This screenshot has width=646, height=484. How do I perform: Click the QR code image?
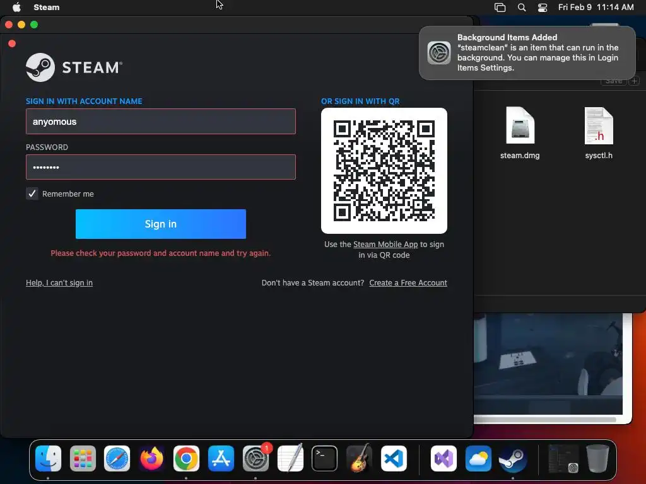tap(384, 171)
